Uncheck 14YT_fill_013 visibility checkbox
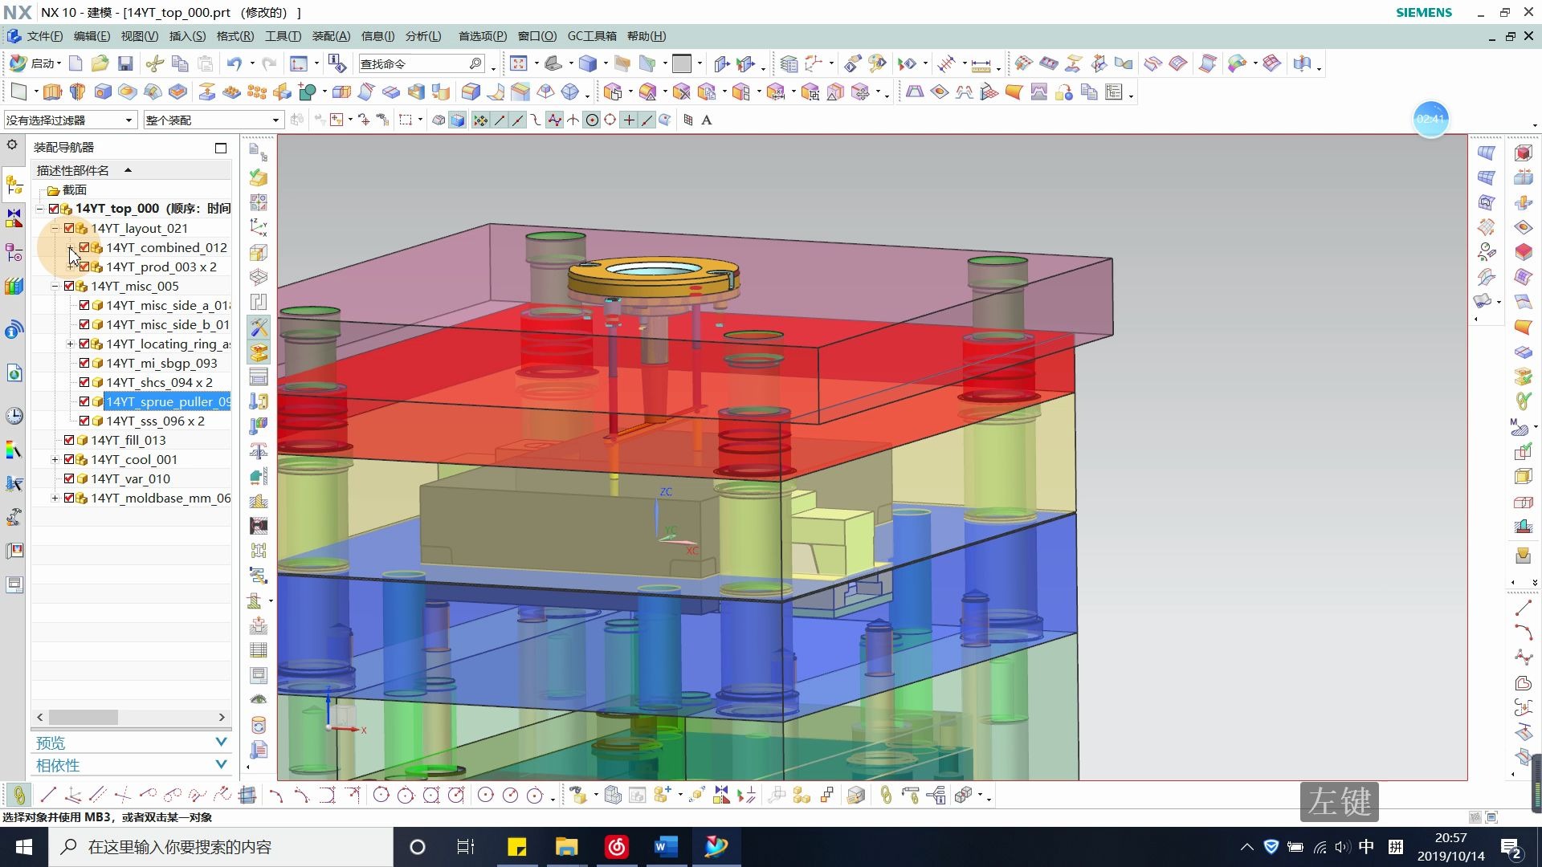Image resolution: width=1542 pixels, height=867 pixels. (x=69, y=440)
